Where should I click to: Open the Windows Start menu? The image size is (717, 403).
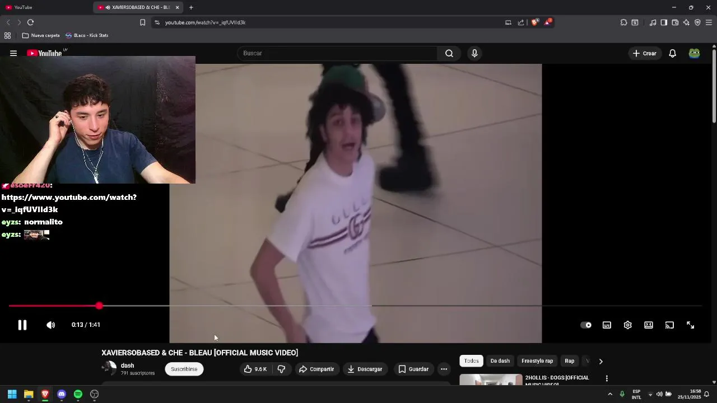coord(12,394)
